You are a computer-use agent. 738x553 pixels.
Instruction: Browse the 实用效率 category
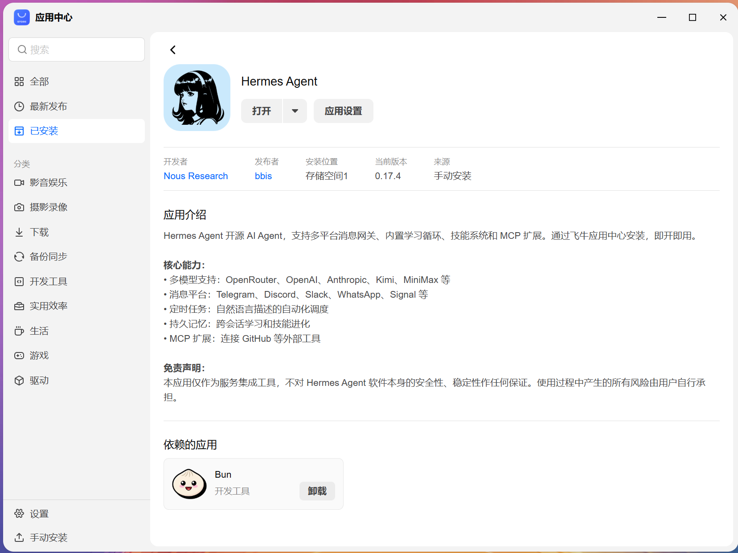click(77, 306)
